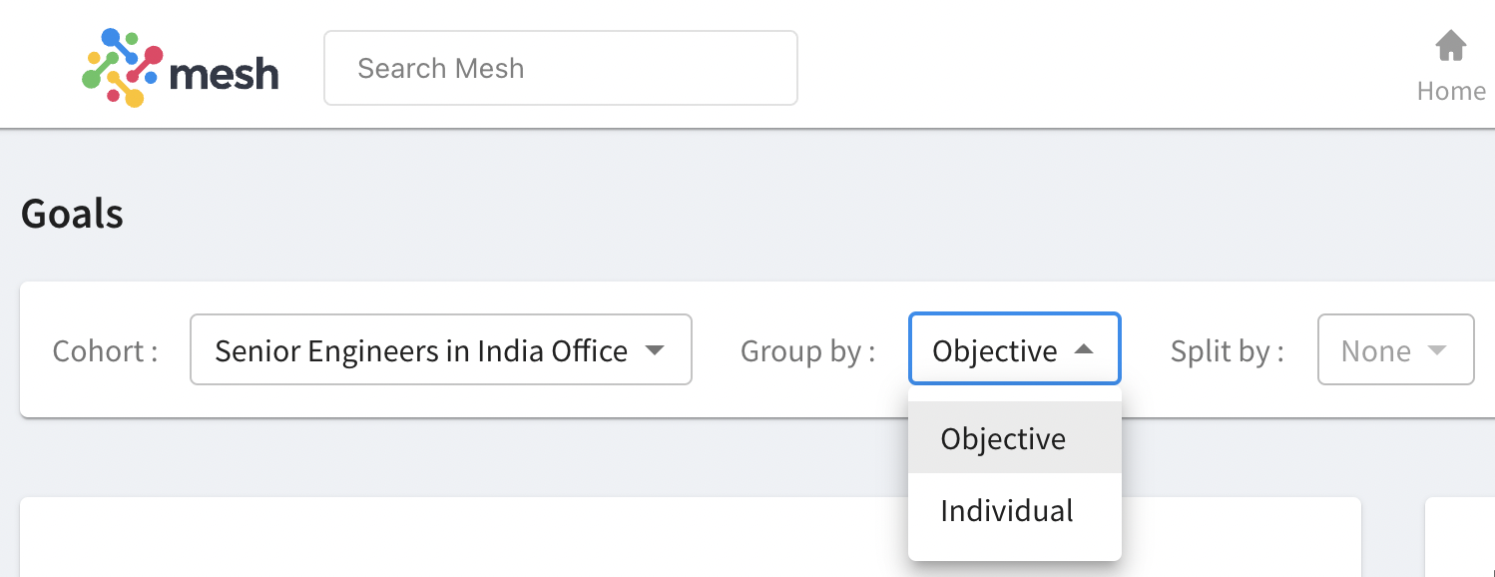Click the partially visible card at right edge
Screen dimensions: 1495x577
coord(1460,537)
